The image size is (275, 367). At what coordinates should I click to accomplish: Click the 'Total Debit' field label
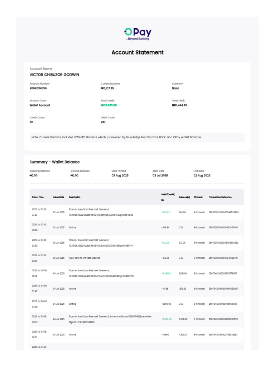point(178,101)
